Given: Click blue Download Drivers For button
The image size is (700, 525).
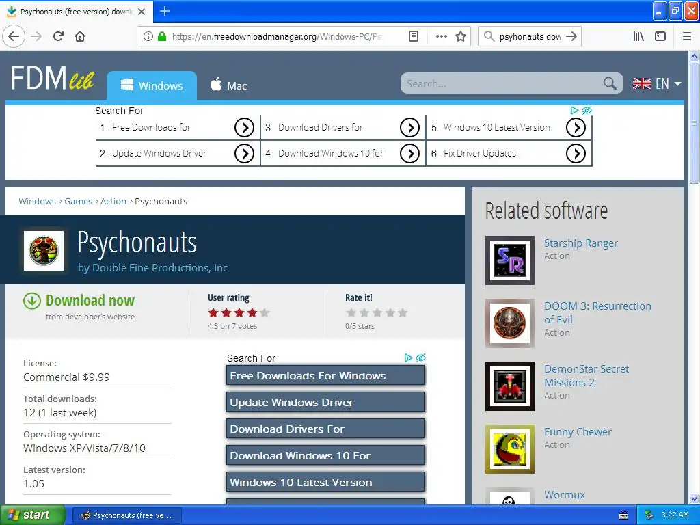Looking at the screenshot, I should point(325,429).
